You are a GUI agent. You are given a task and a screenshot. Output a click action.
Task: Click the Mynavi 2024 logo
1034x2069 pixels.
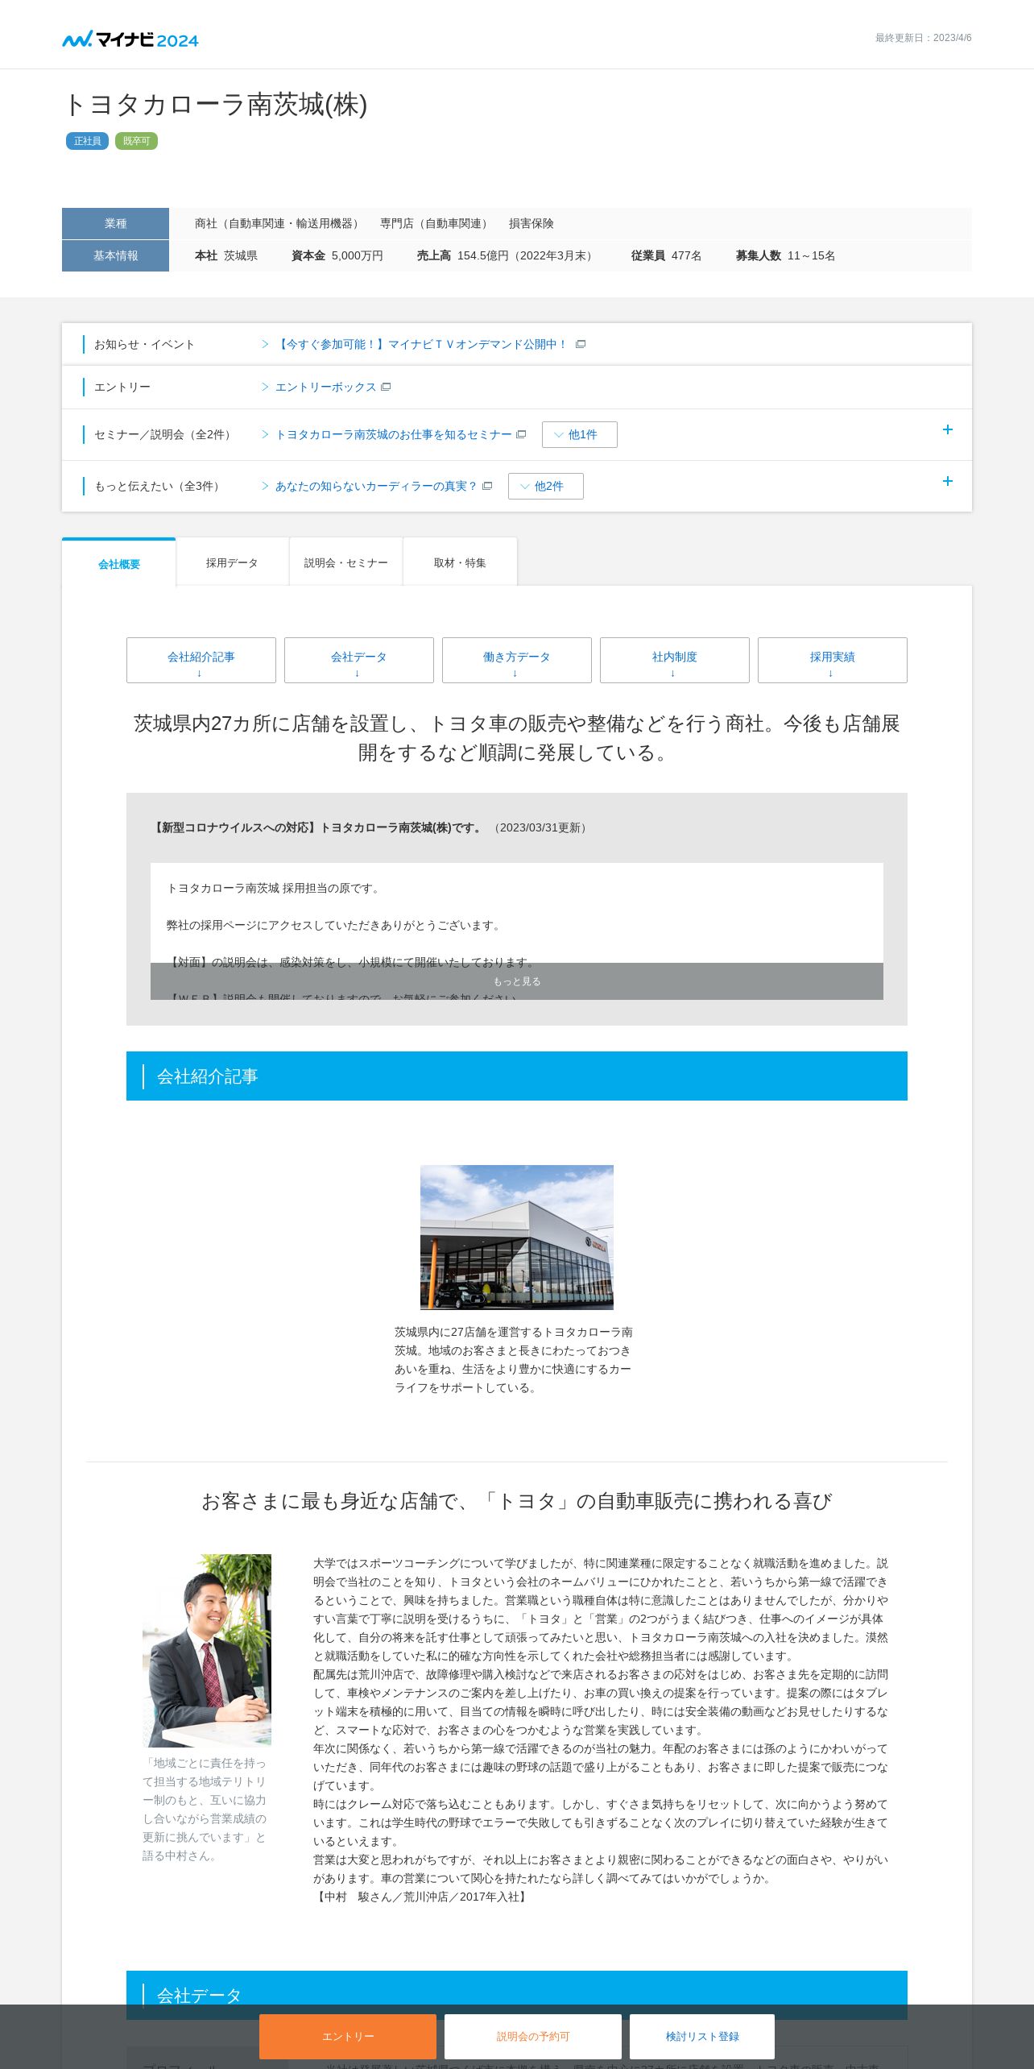pyautogui.click(x=130, y=39)
